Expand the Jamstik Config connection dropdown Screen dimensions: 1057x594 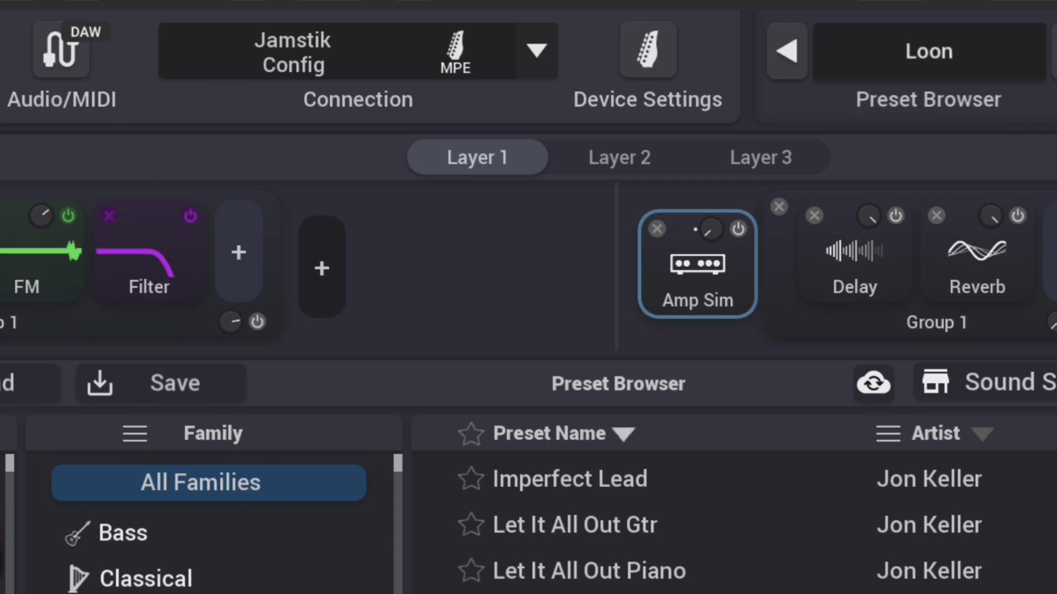click(537, 51)
